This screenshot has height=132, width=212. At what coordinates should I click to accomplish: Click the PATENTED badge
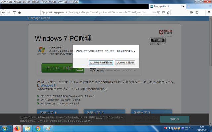coord(158,41)
